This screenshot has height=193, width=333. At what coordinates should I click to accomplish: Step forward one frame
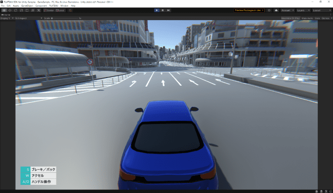[x=169, y=10]
